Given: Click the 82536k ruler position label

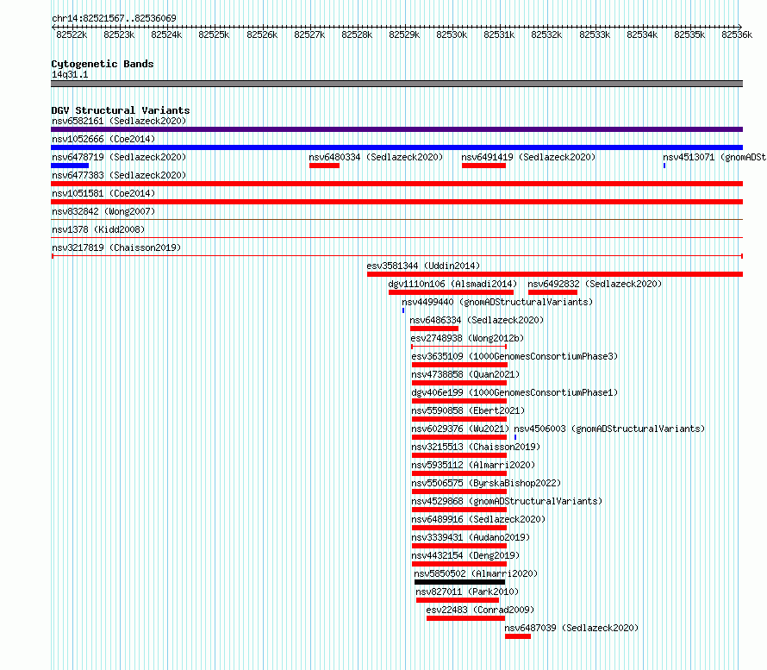Looking at the screenshot, I should click(x=737, y=34).
